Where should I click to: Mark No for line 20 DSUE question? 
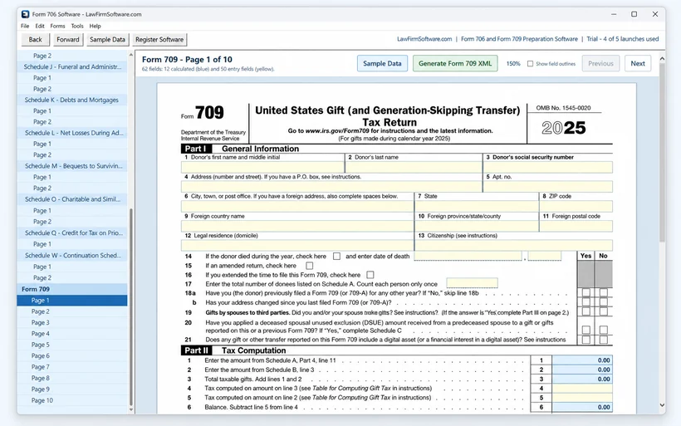(603, 330)
